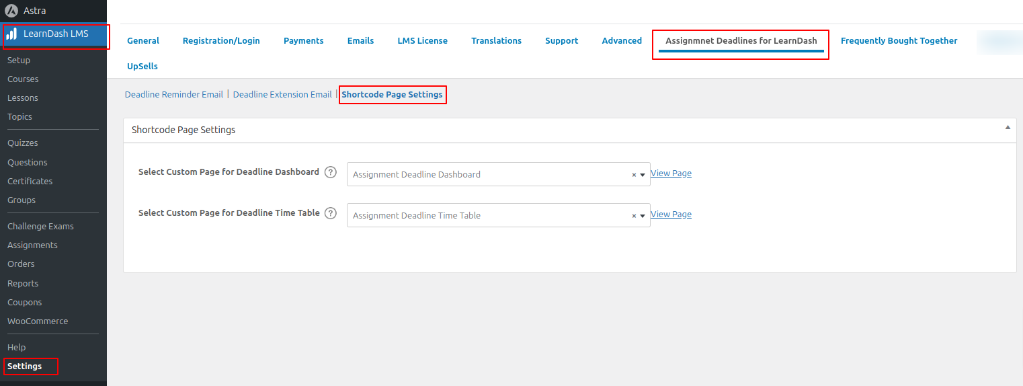Viewport: 1023px width, 386px height.
Task: View Page for Deadline Dashboard
Action: click(671, 173)
